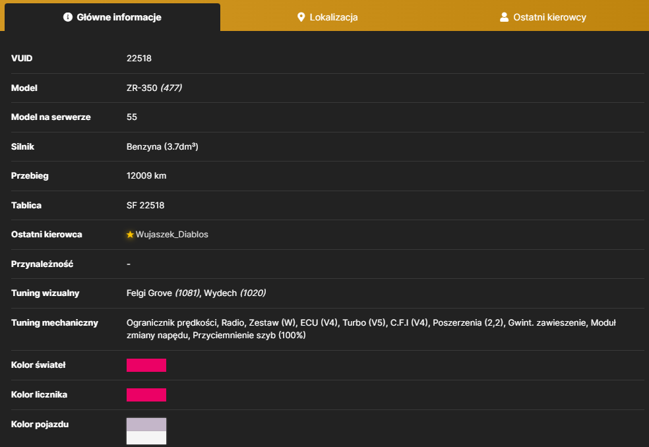Click the map pin icon beside Lokalizacja

coord(301,17)
